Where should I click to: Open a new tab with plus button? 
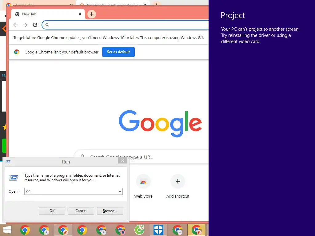click(92, 14)
